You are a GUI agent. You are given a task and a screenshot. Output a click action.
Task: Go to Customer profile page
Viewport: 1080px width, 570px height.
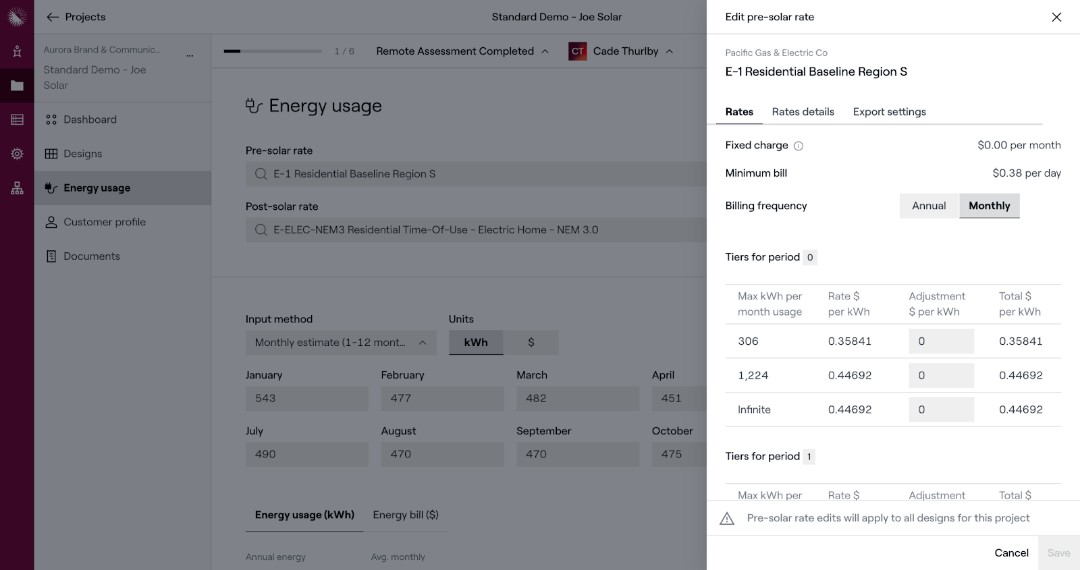tap(105, 222)
